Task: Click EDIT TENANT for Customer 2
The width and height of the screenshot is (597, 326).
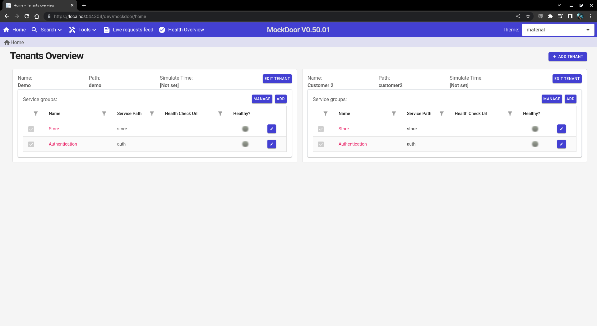Action: coord(567,79)
